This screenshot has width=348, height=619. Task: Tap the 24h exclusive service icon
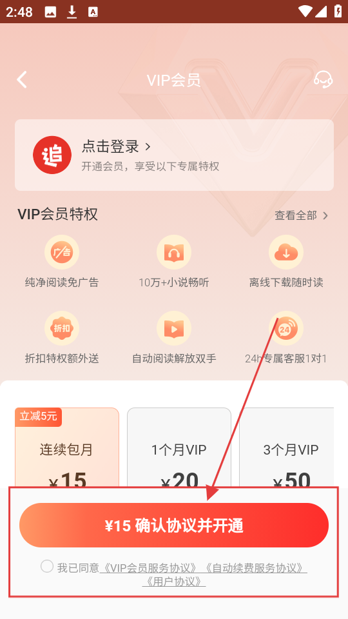coord(286,328)
